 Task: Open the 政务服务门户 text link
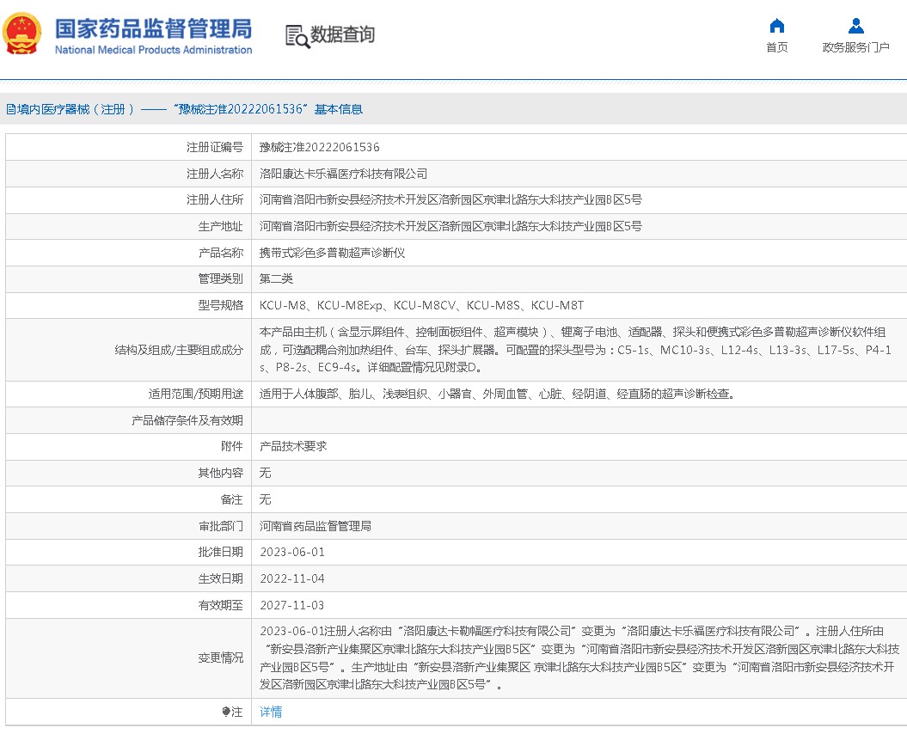[x=855, y=47]
